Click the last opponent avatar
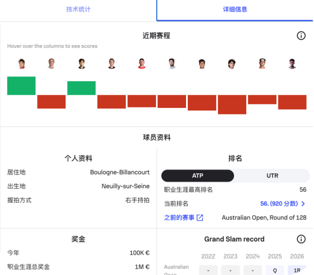Image resolution: width=314 pixels, height=275 pixels. coord(292,64)
